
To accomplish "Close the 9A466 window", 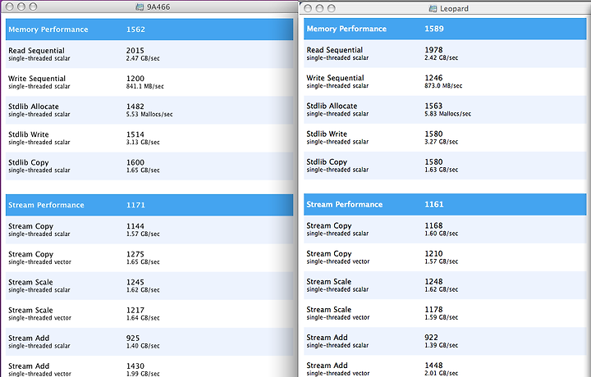I will (x=10, y=7).
